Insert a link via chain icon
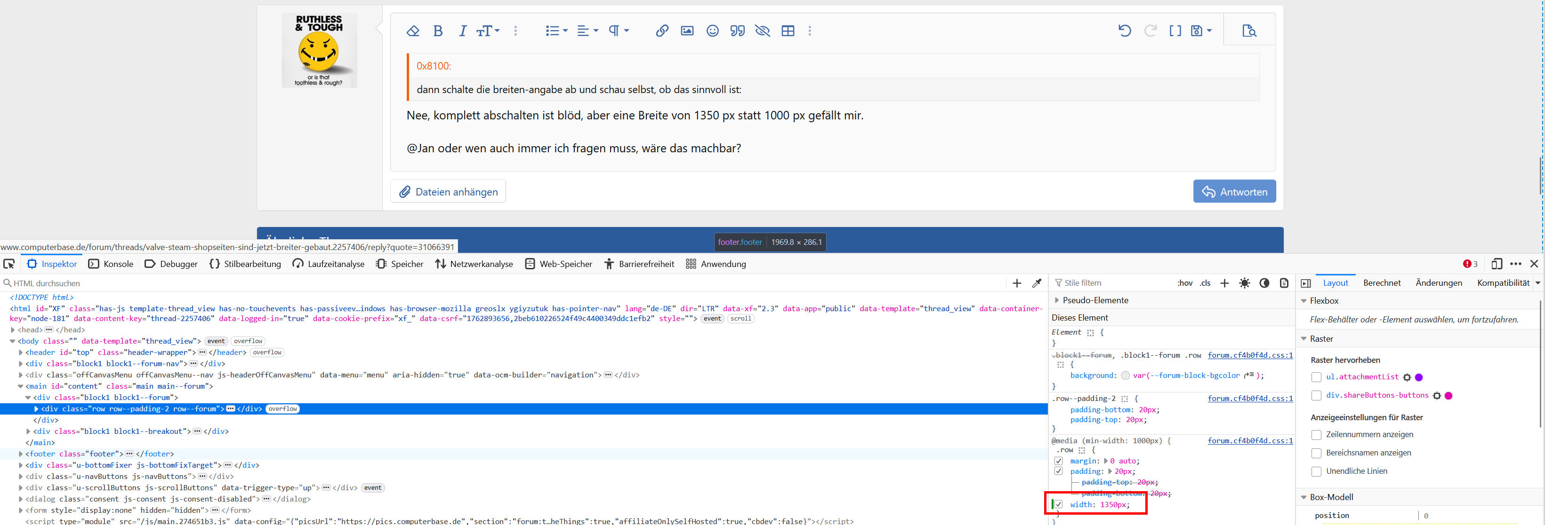The width and height of the screenshot is (1545, 525). click(661, 31)
